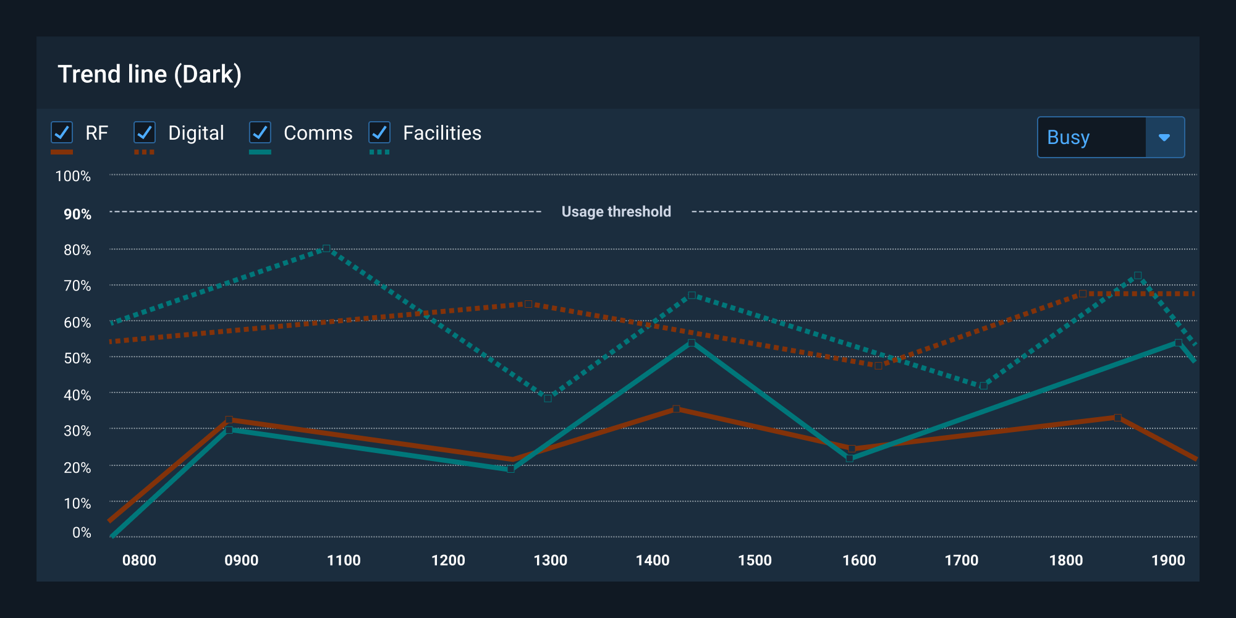
Task: Click the Facilities data point above 1400
Action: click(x=692, y=295)
